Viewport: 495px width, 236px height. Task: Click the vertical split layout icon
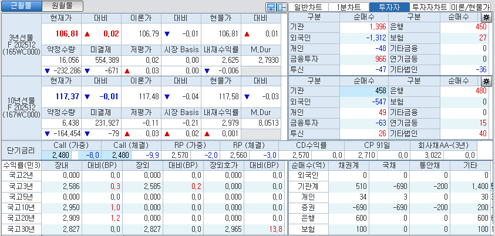[282, 7]
